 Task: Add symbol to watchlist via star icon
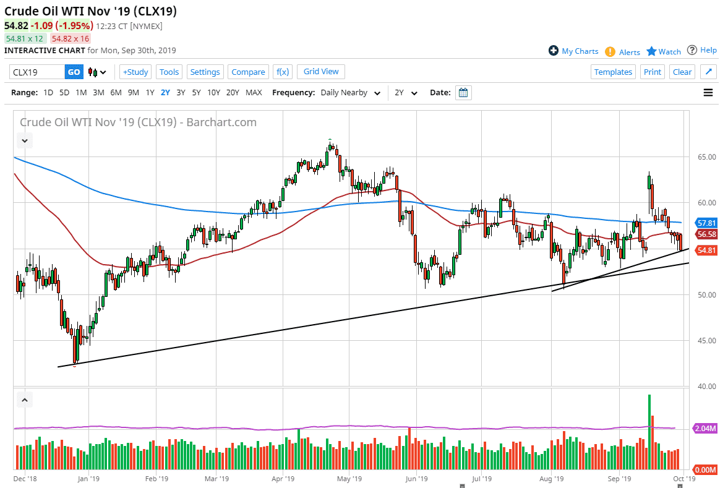651,51
